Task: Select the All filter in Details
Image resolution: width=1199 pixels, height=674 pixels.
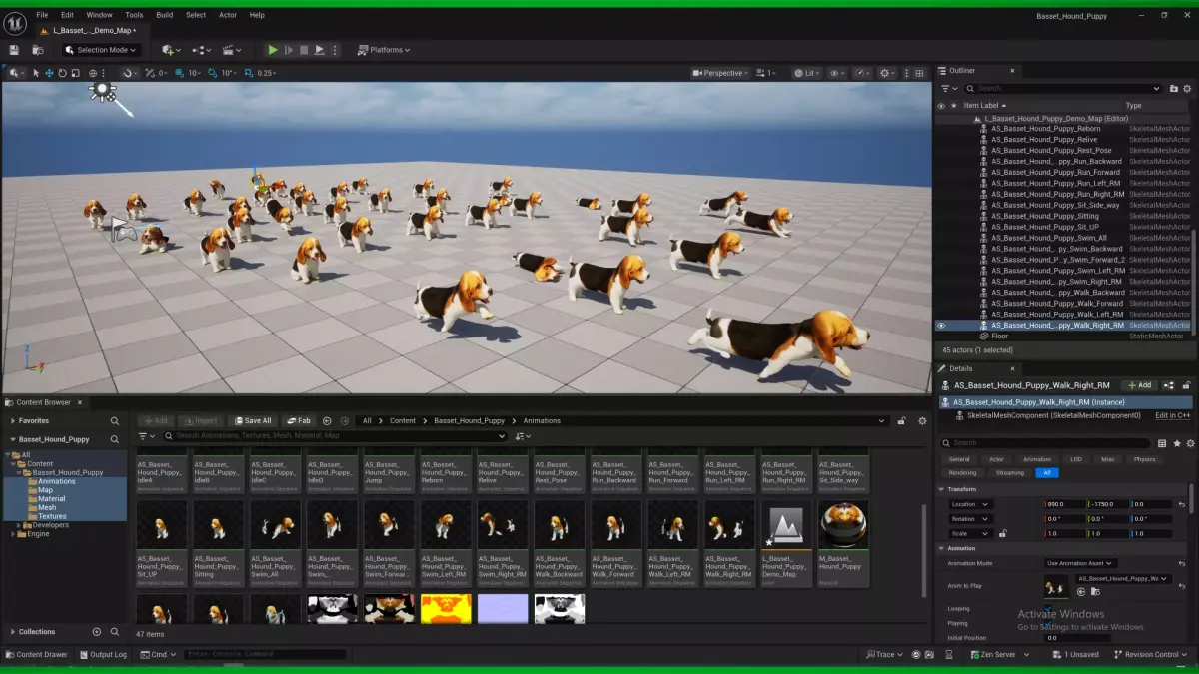Action: click(1046, 473)
